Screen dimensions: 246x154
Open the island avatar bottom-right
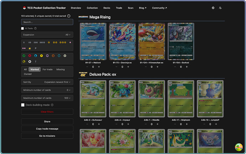click(239, 147)
